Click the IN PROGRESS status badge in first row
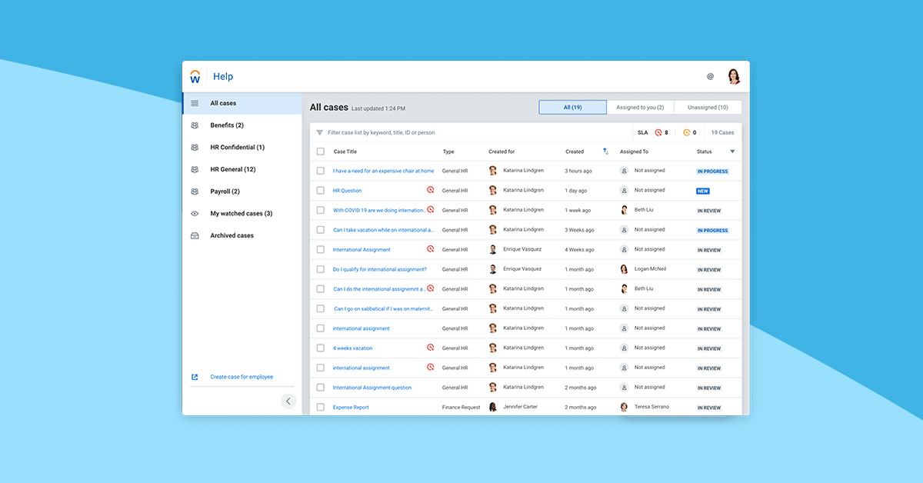 coord(712,172)
